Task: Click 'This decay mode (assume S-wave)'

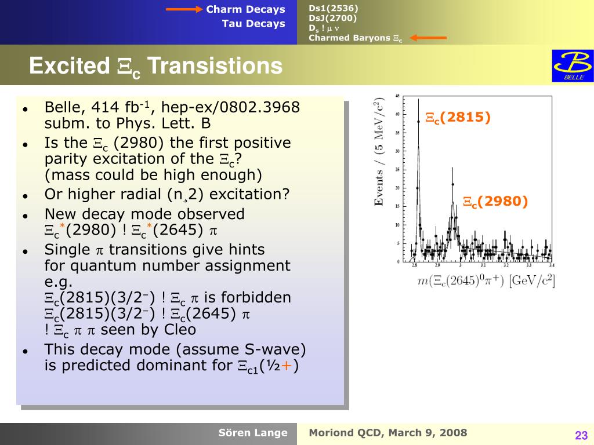Action: pyautogui.click(x=175, y=349)
